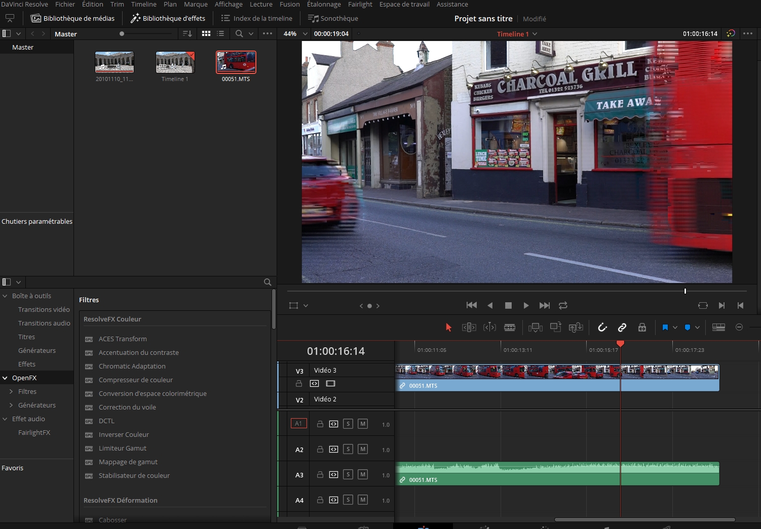Toggle the Bibliothèque d'effets panel
This screenshot has width=761, height=529.
[168, 18]
